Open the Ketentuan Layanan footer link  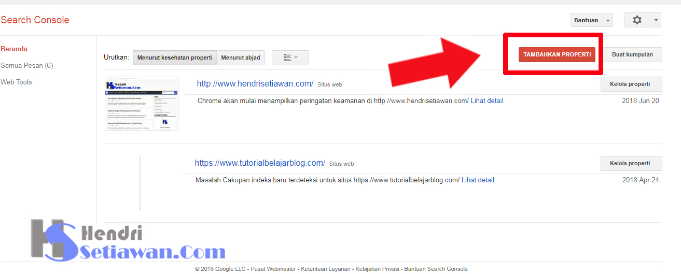(325, 269)
